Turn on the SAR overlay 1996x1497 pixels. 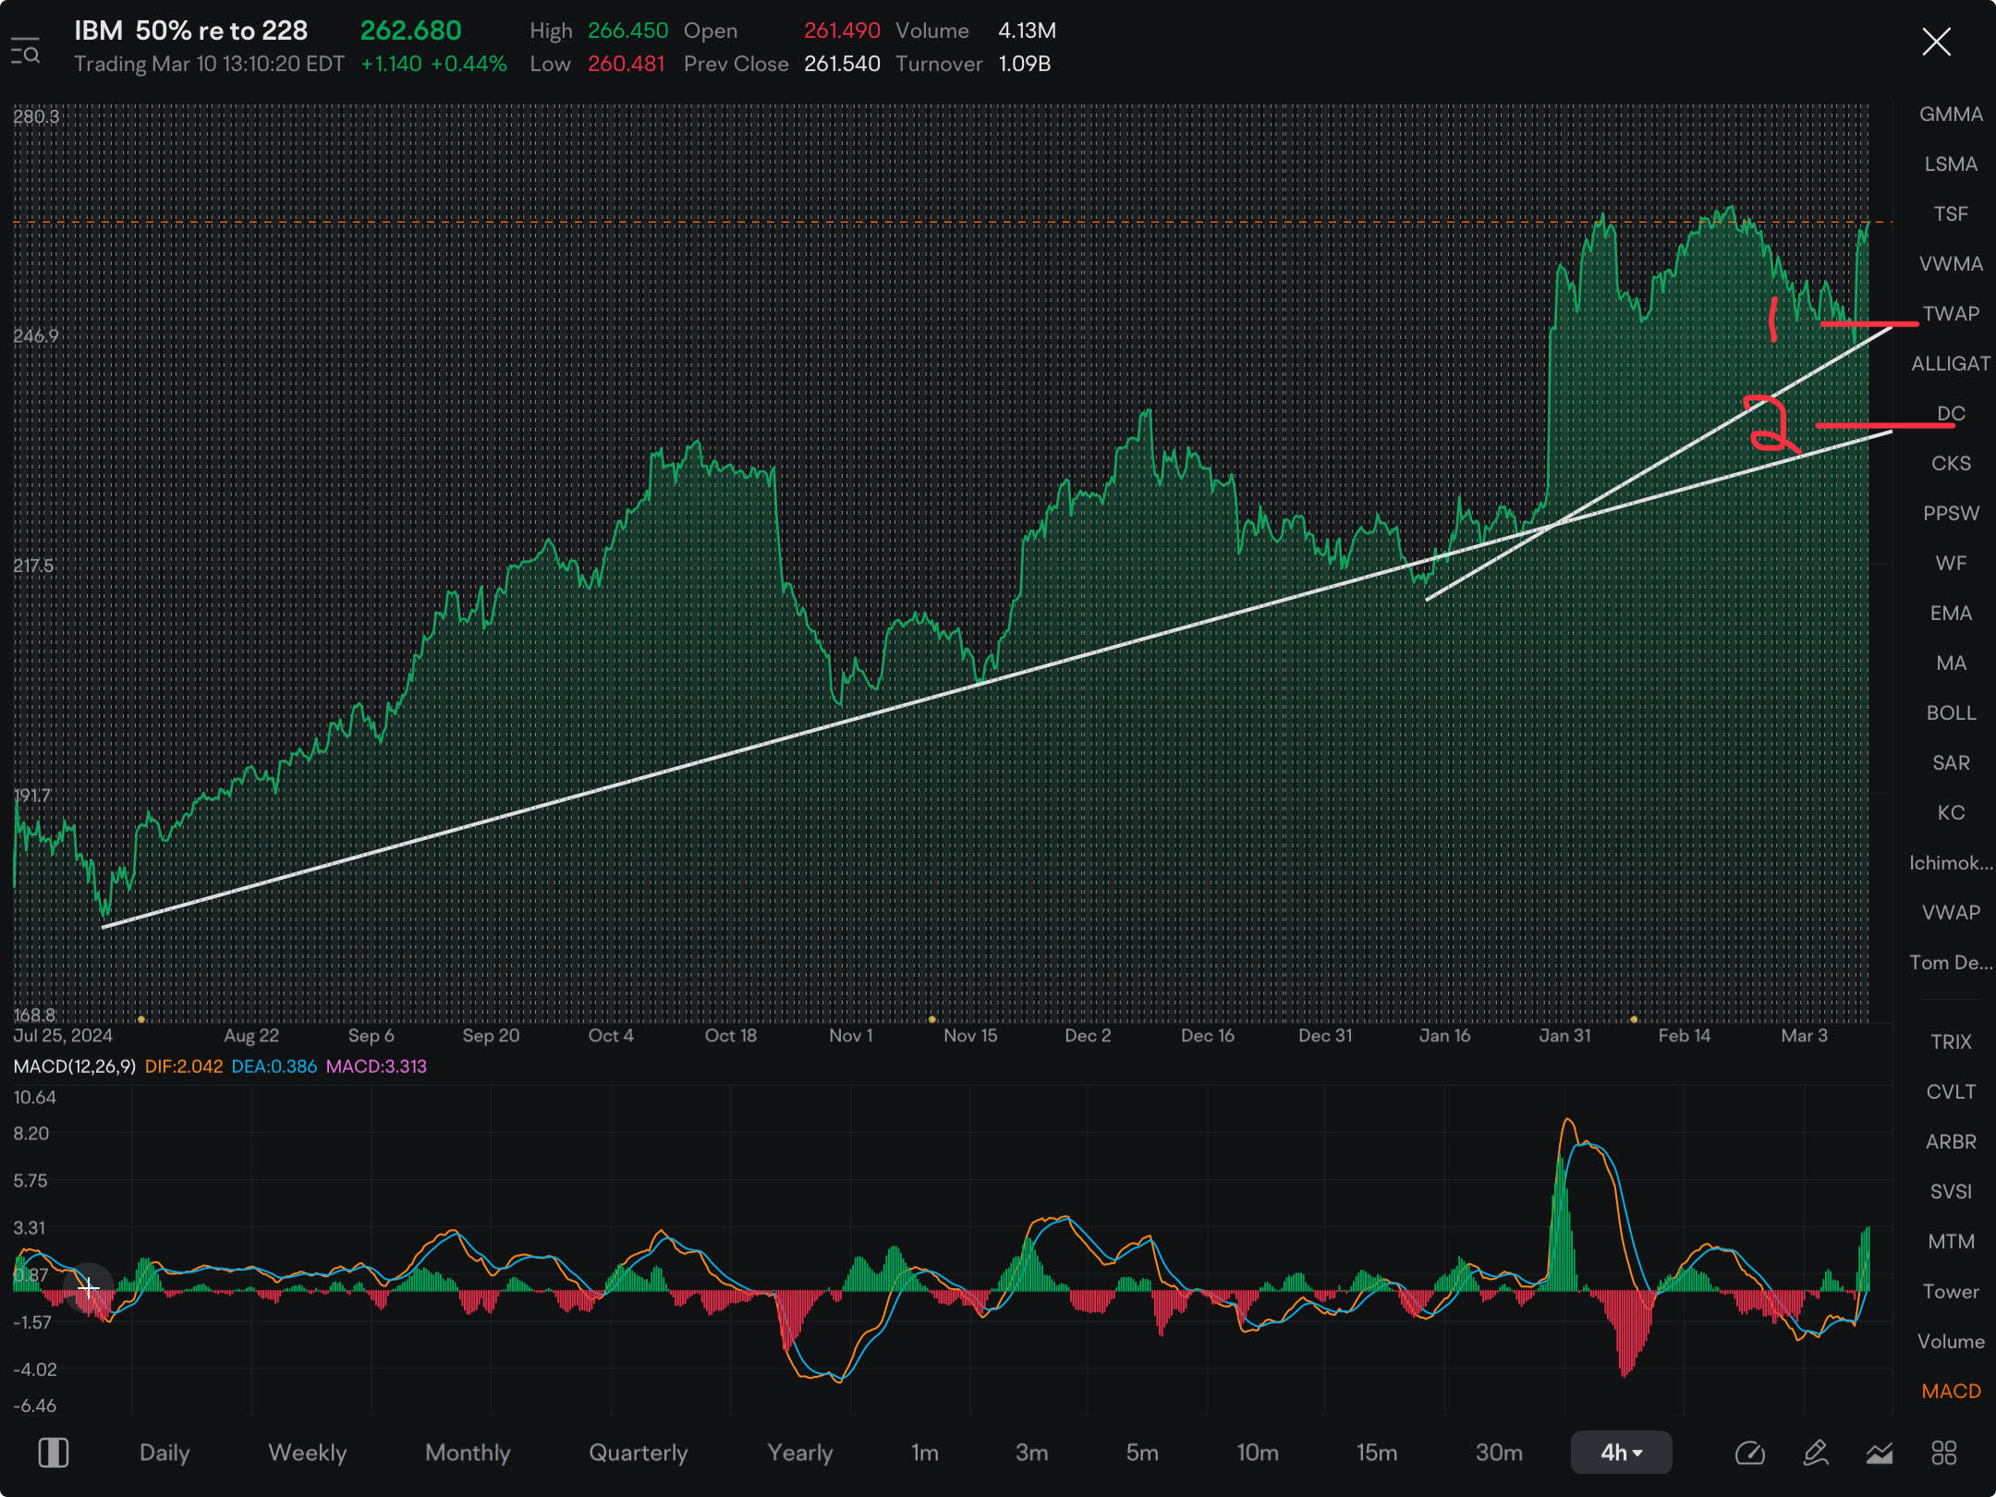1951,763
